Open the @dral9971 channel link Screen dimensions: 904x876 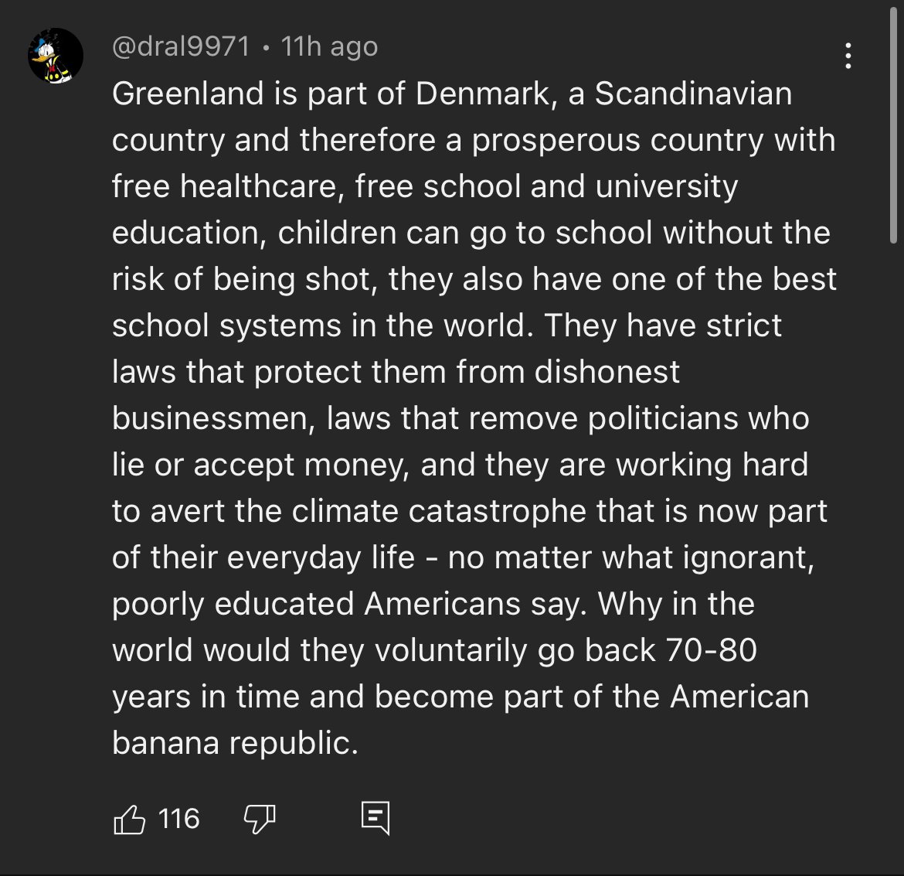coord(181,47)
